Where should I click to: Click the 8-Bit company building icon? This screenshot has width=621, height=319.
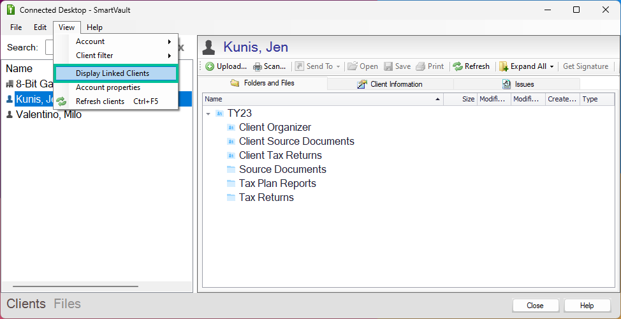(x=10, y=84)
